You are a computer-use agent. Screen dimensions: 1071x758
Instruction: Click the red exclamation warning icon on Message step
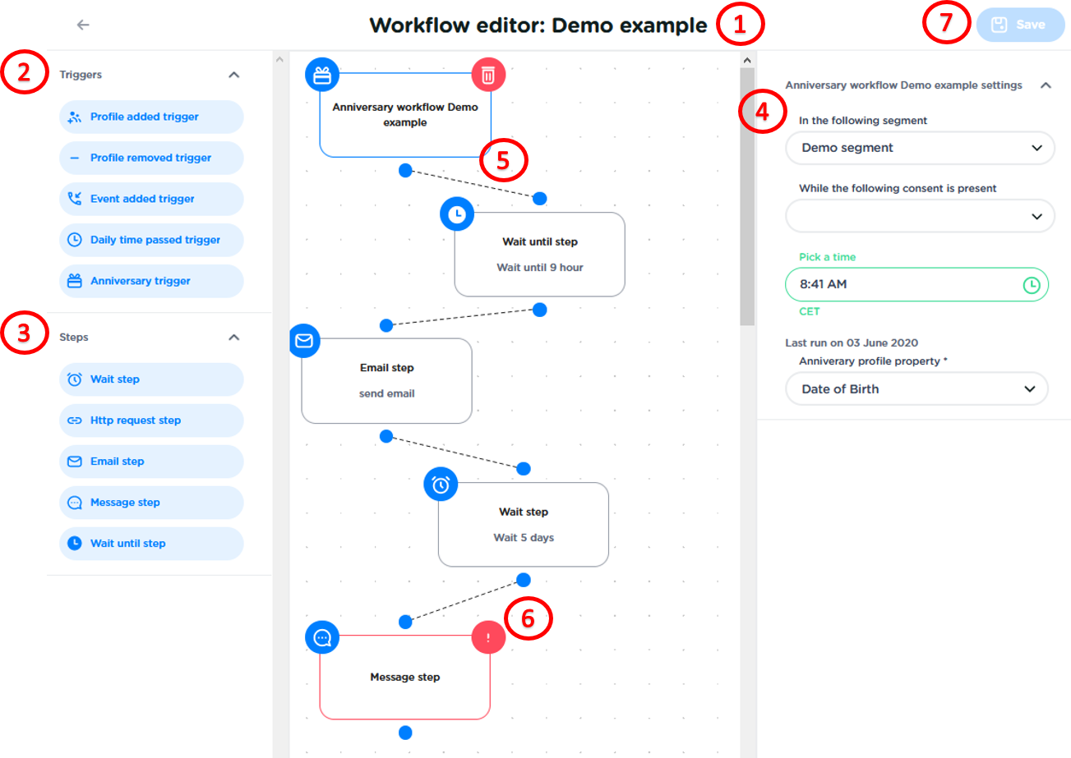pyautogui.click(x=488, y=637)
